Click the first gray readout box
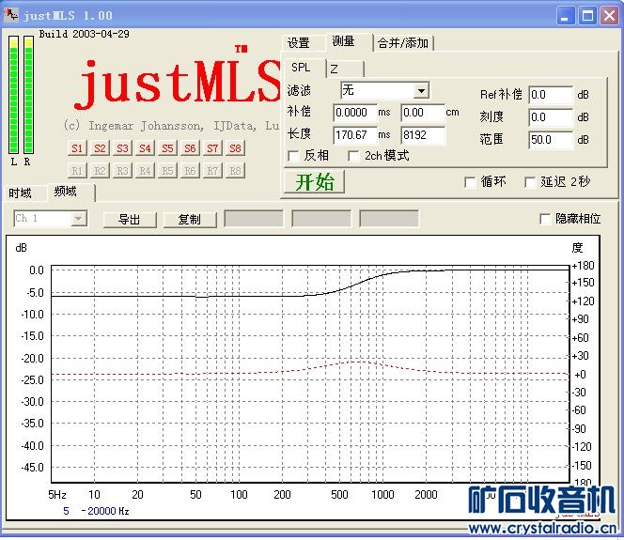 [x=254, y=219]
